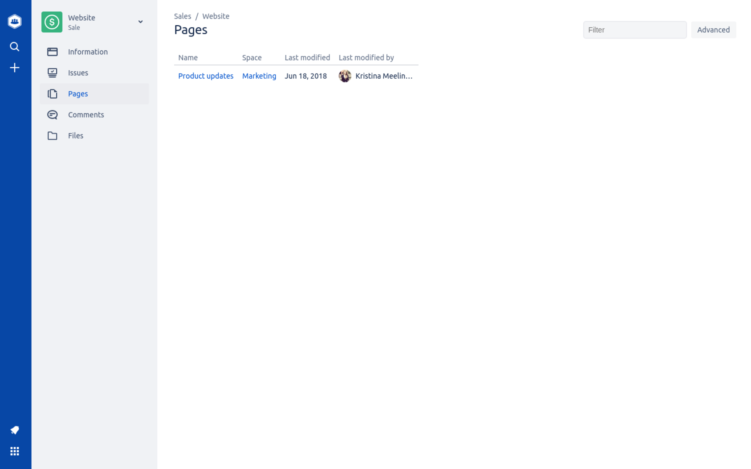The width and height of the screenshot is (751, 469).
Task: Open Comments in the sidebar
Action: tap(94, 115)
